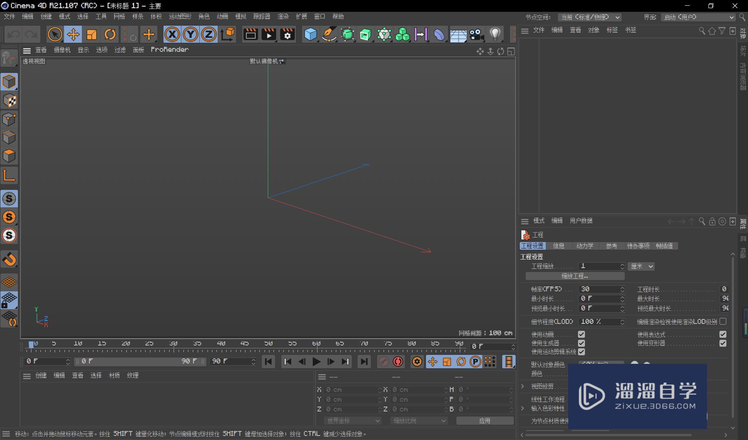Adjust the 工程缩放 stepper arrows
Viewport: 748px width, 440px height.
(622, 266)
